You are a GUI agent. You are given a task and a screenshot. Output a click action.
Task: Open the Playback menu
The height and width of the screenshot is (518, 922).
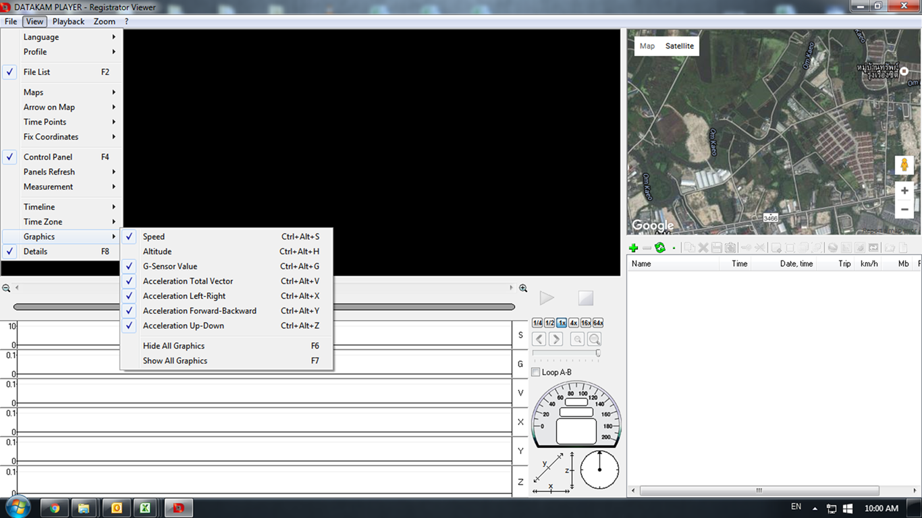(68, 22)
